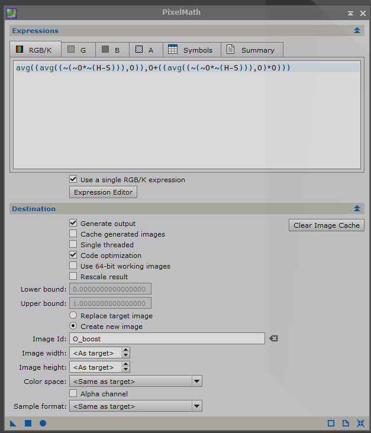This screenshot has width=371, height=433.
Task: Increase Image width with the up arrow
Action: point(125,350)
